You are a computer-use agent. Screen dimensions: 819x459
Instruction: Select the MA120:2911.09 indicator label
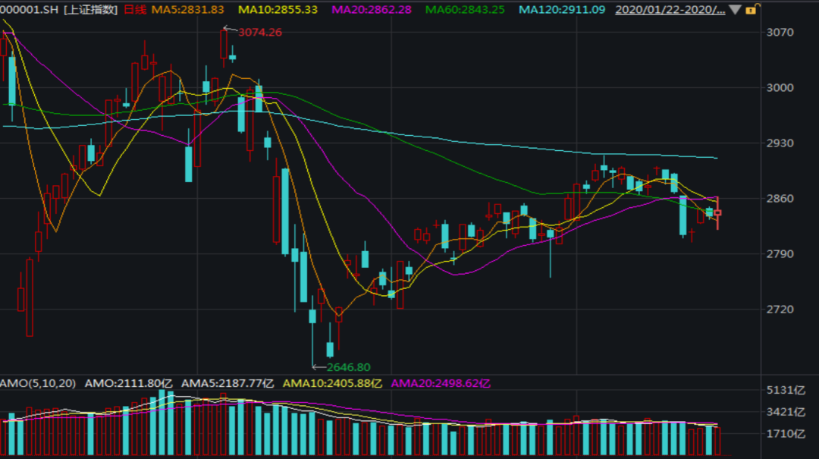coord(562,9)
